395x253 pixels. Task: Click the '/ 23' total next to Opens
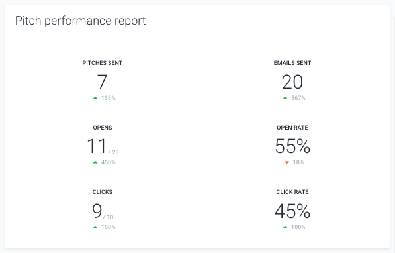[x=114, y=152]
